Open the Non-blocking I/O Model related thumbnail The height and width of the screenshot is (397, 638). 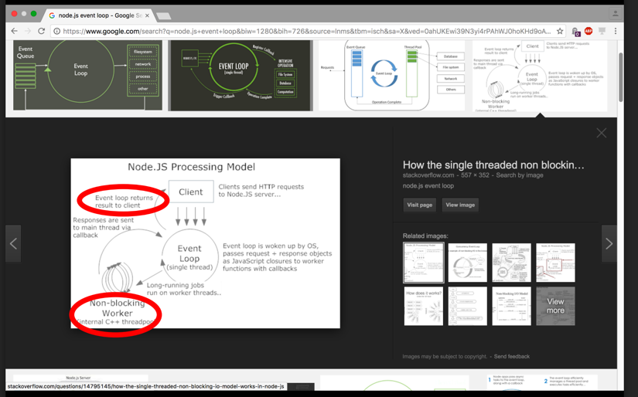point(511,306)
